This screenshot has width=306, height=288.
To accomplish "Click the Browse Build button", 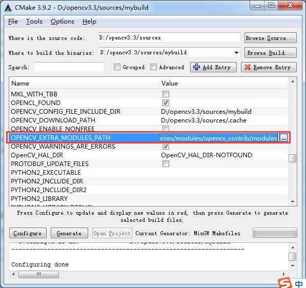I will 271,53.
